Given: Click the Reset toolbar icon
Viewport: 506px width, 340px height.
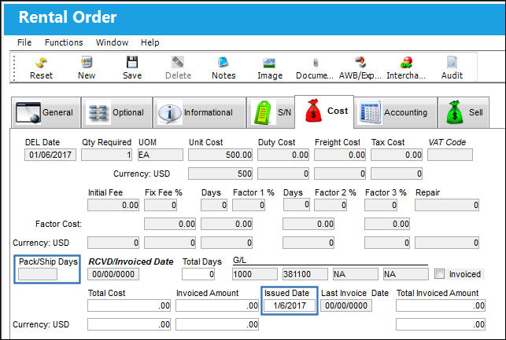Looking at the screenshot, I should [x=41, y=68].
